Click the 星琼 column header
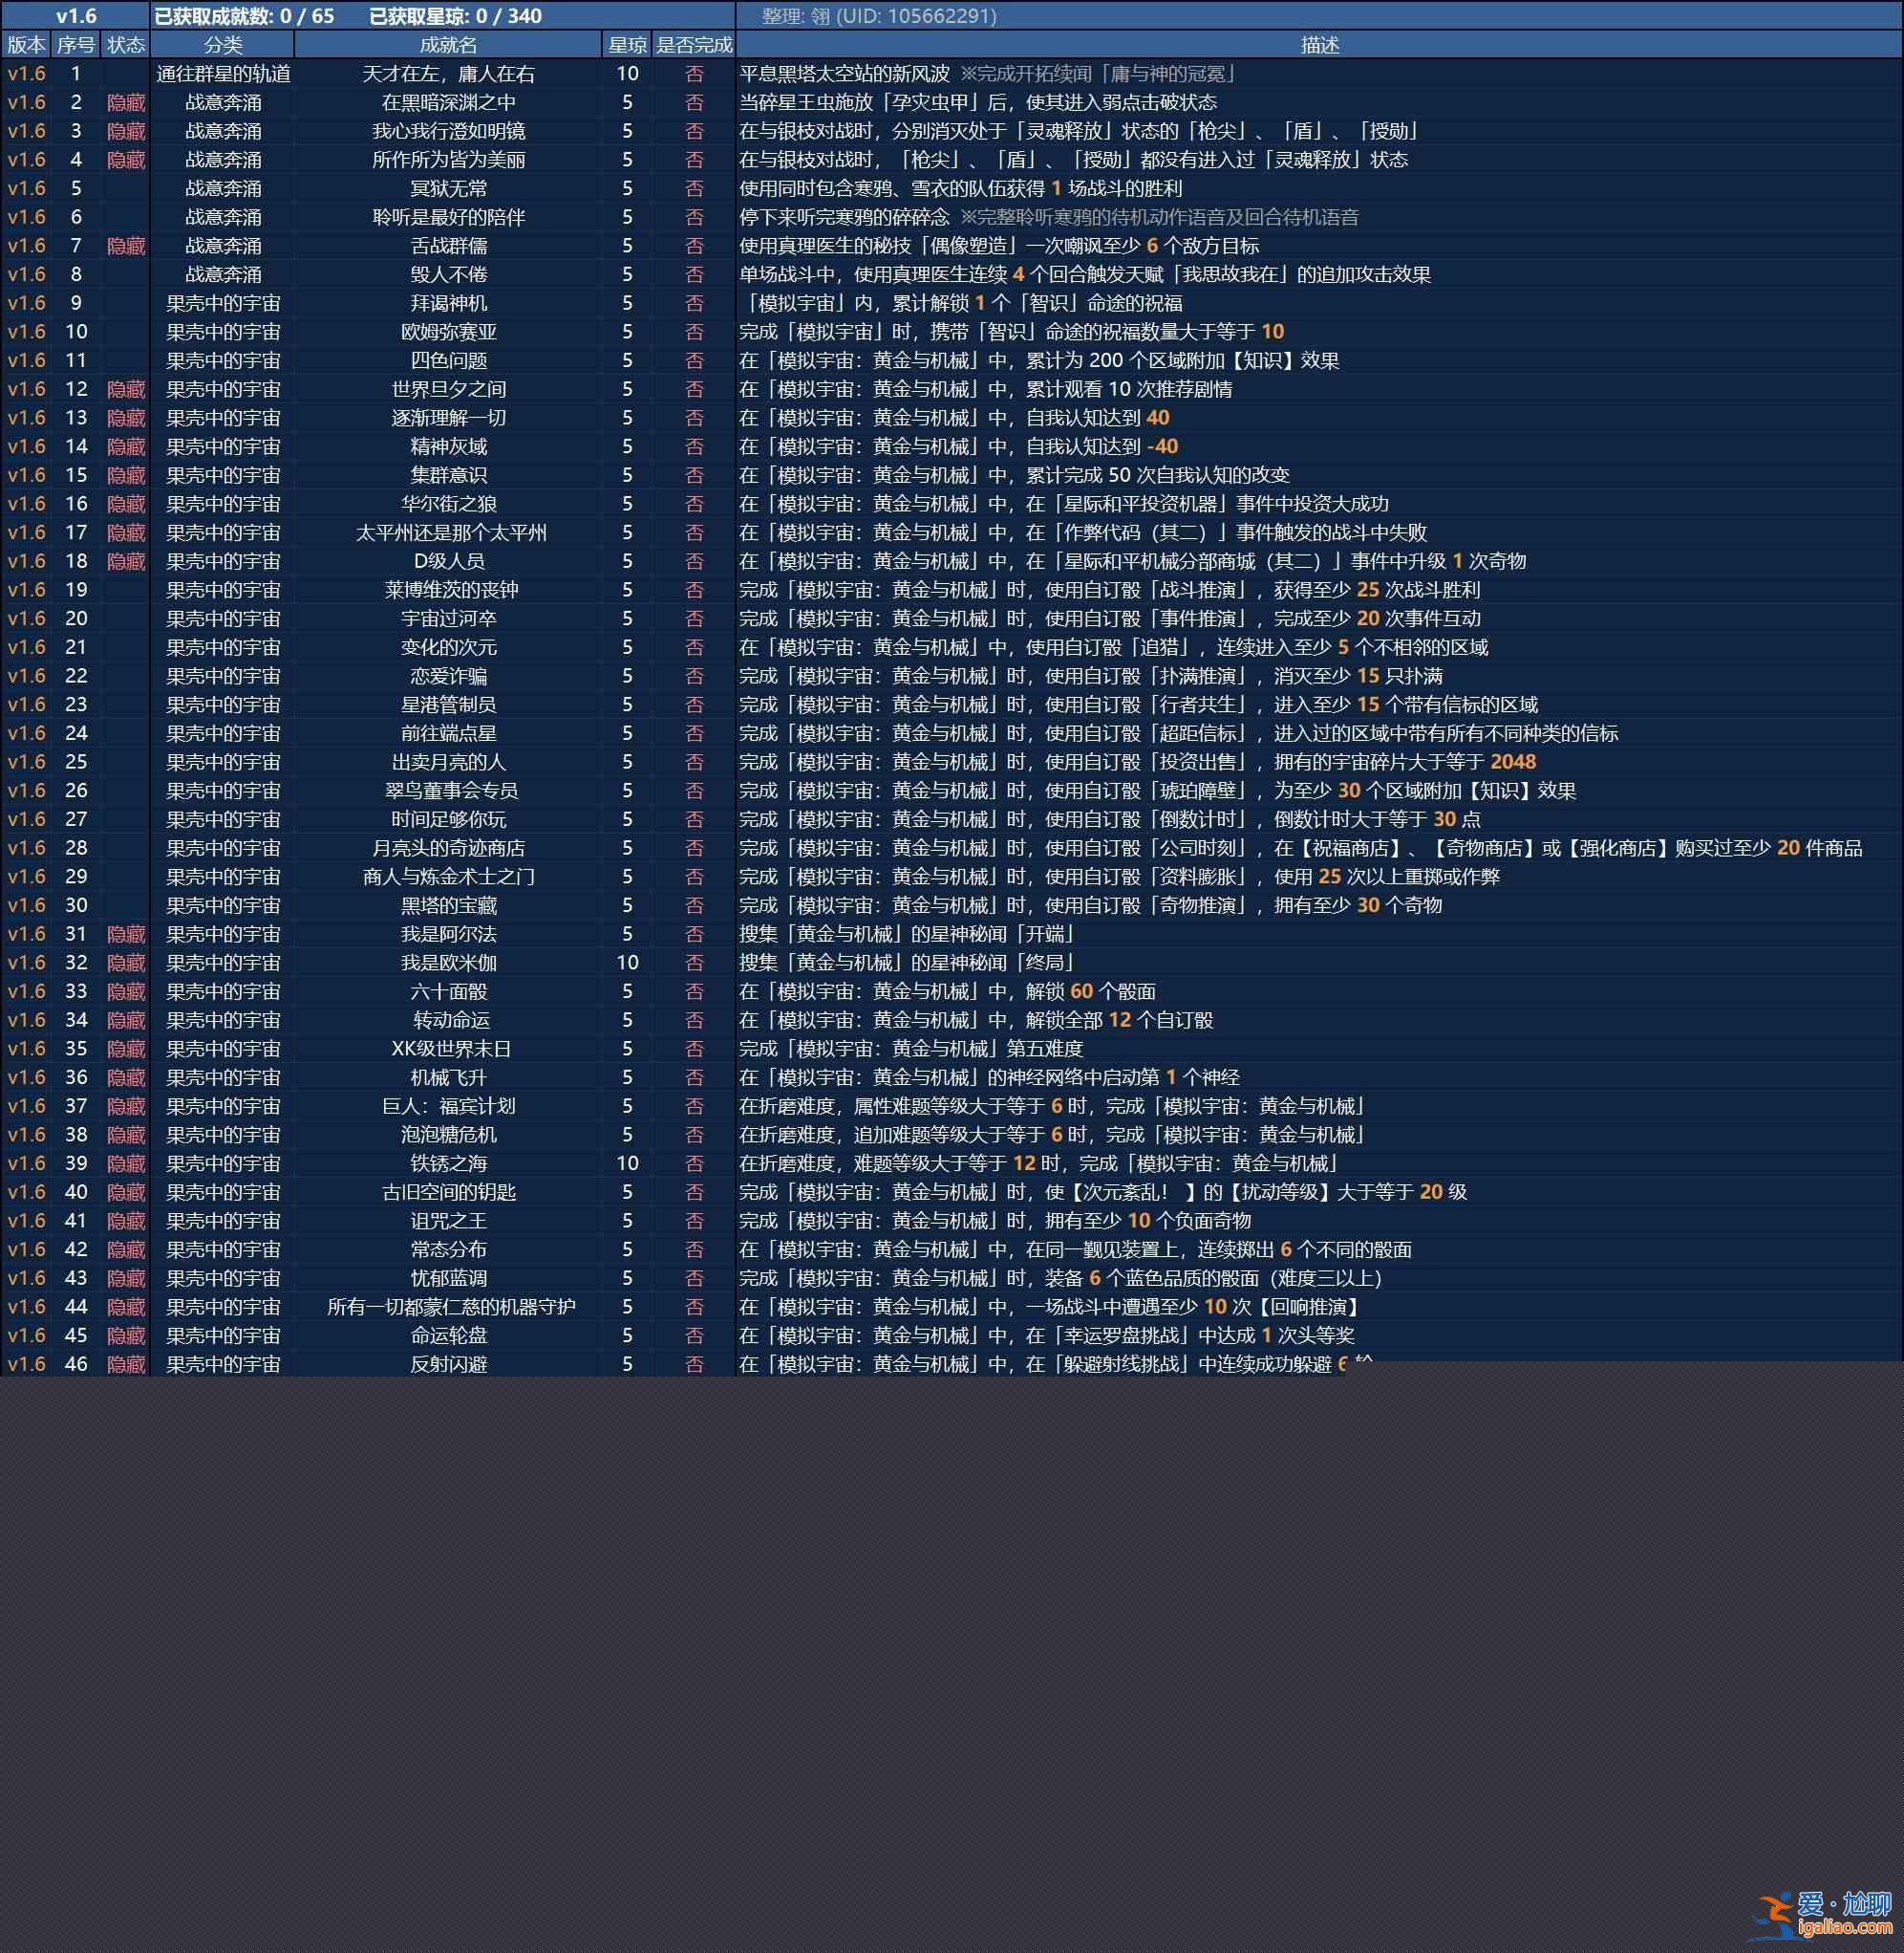 click(627, 45)
